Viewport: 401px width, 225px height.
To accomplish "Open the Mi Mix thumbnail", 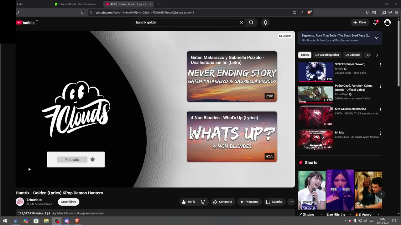I will 316,140.
